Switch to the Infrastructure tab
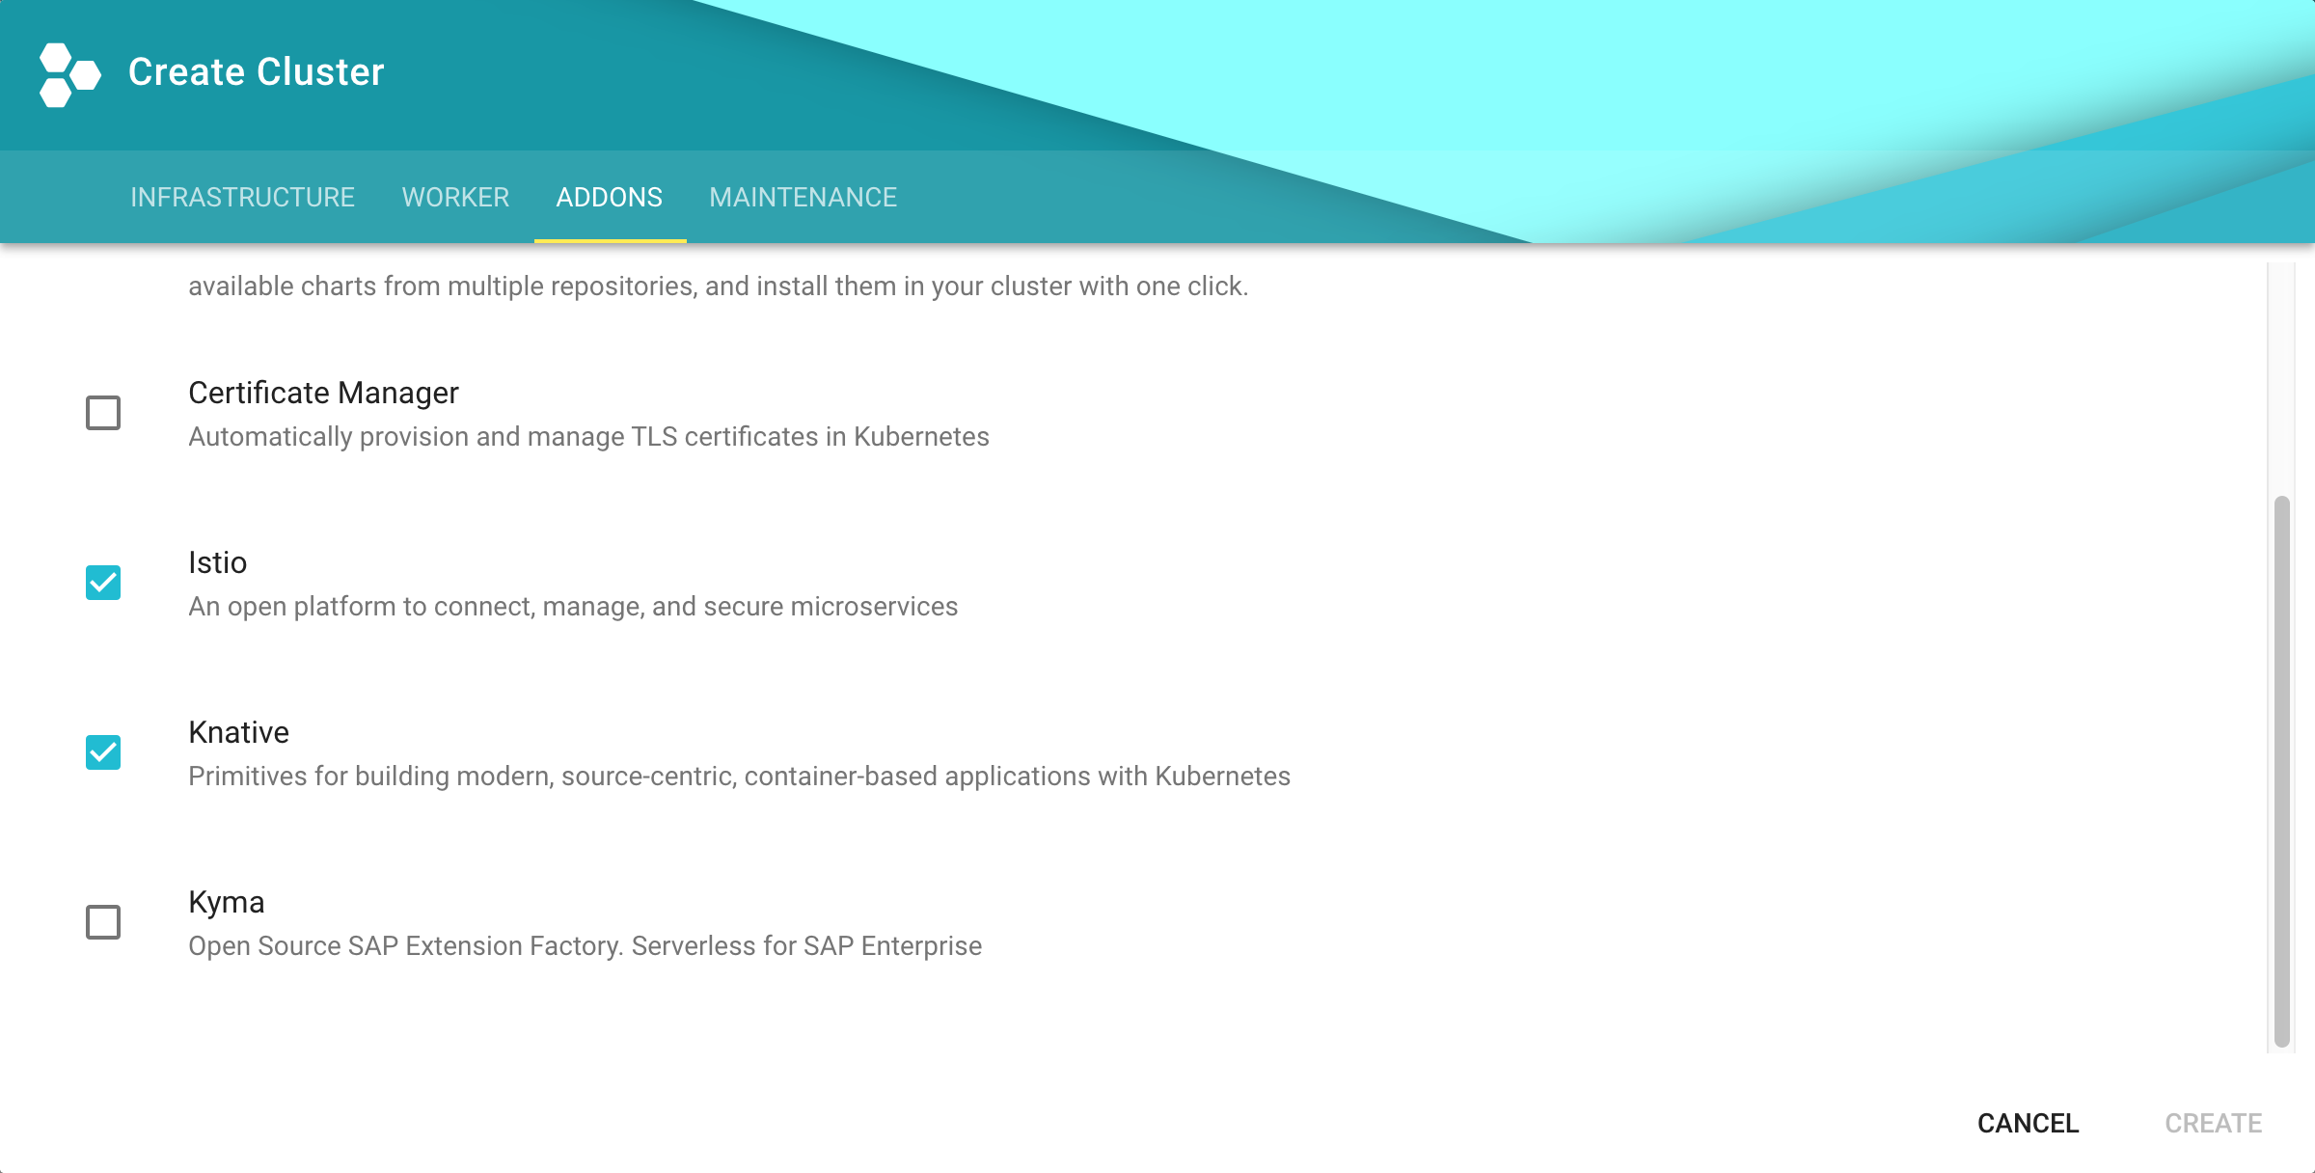The height and width of the screenshot is (1173, 2315). point(243,197)
